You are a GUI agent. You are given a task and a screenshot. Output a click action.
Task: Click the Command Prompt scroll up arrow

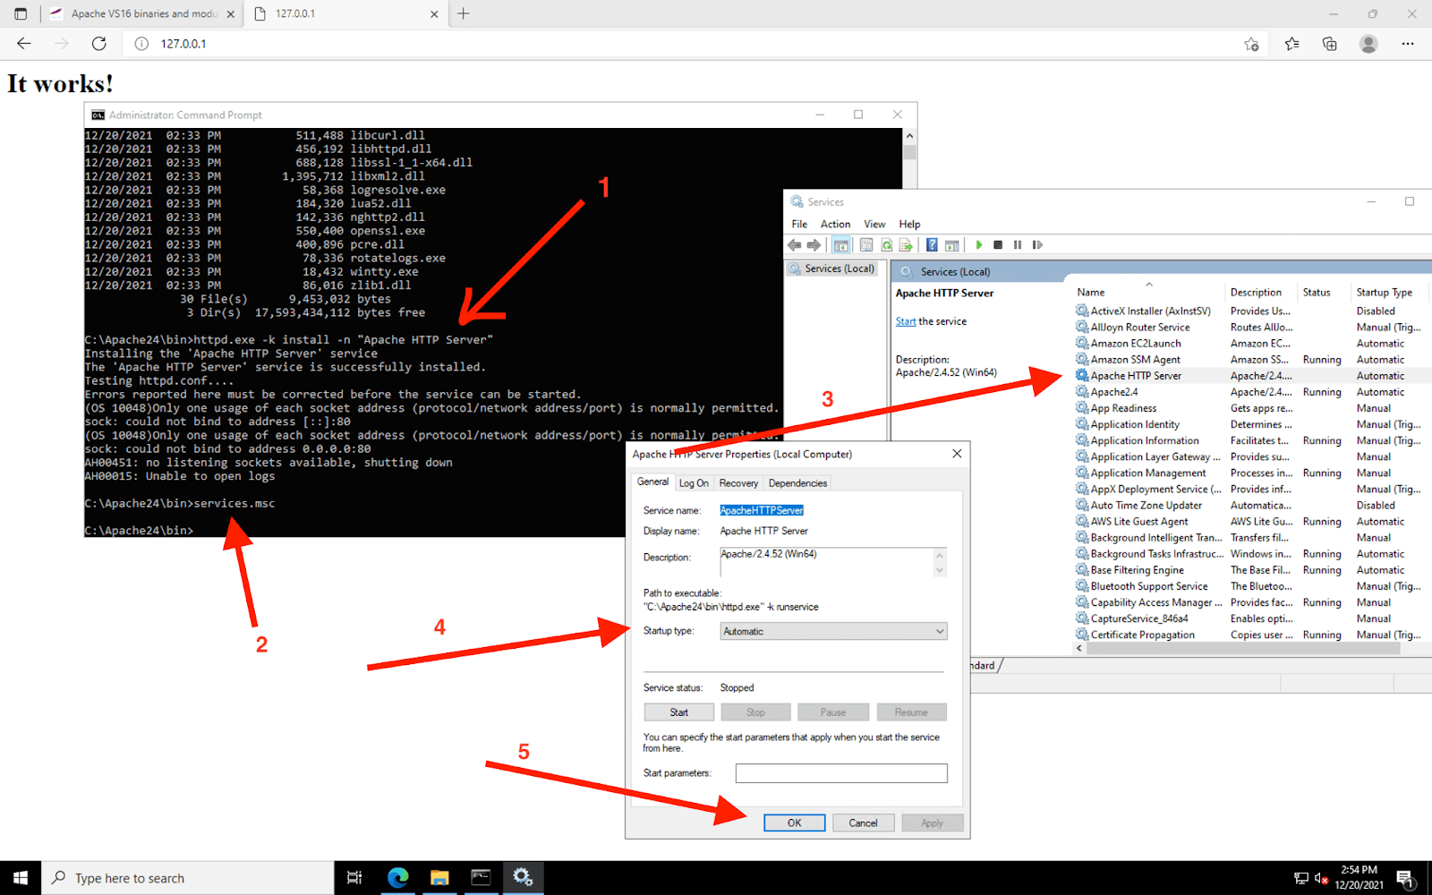click(909, 136)
